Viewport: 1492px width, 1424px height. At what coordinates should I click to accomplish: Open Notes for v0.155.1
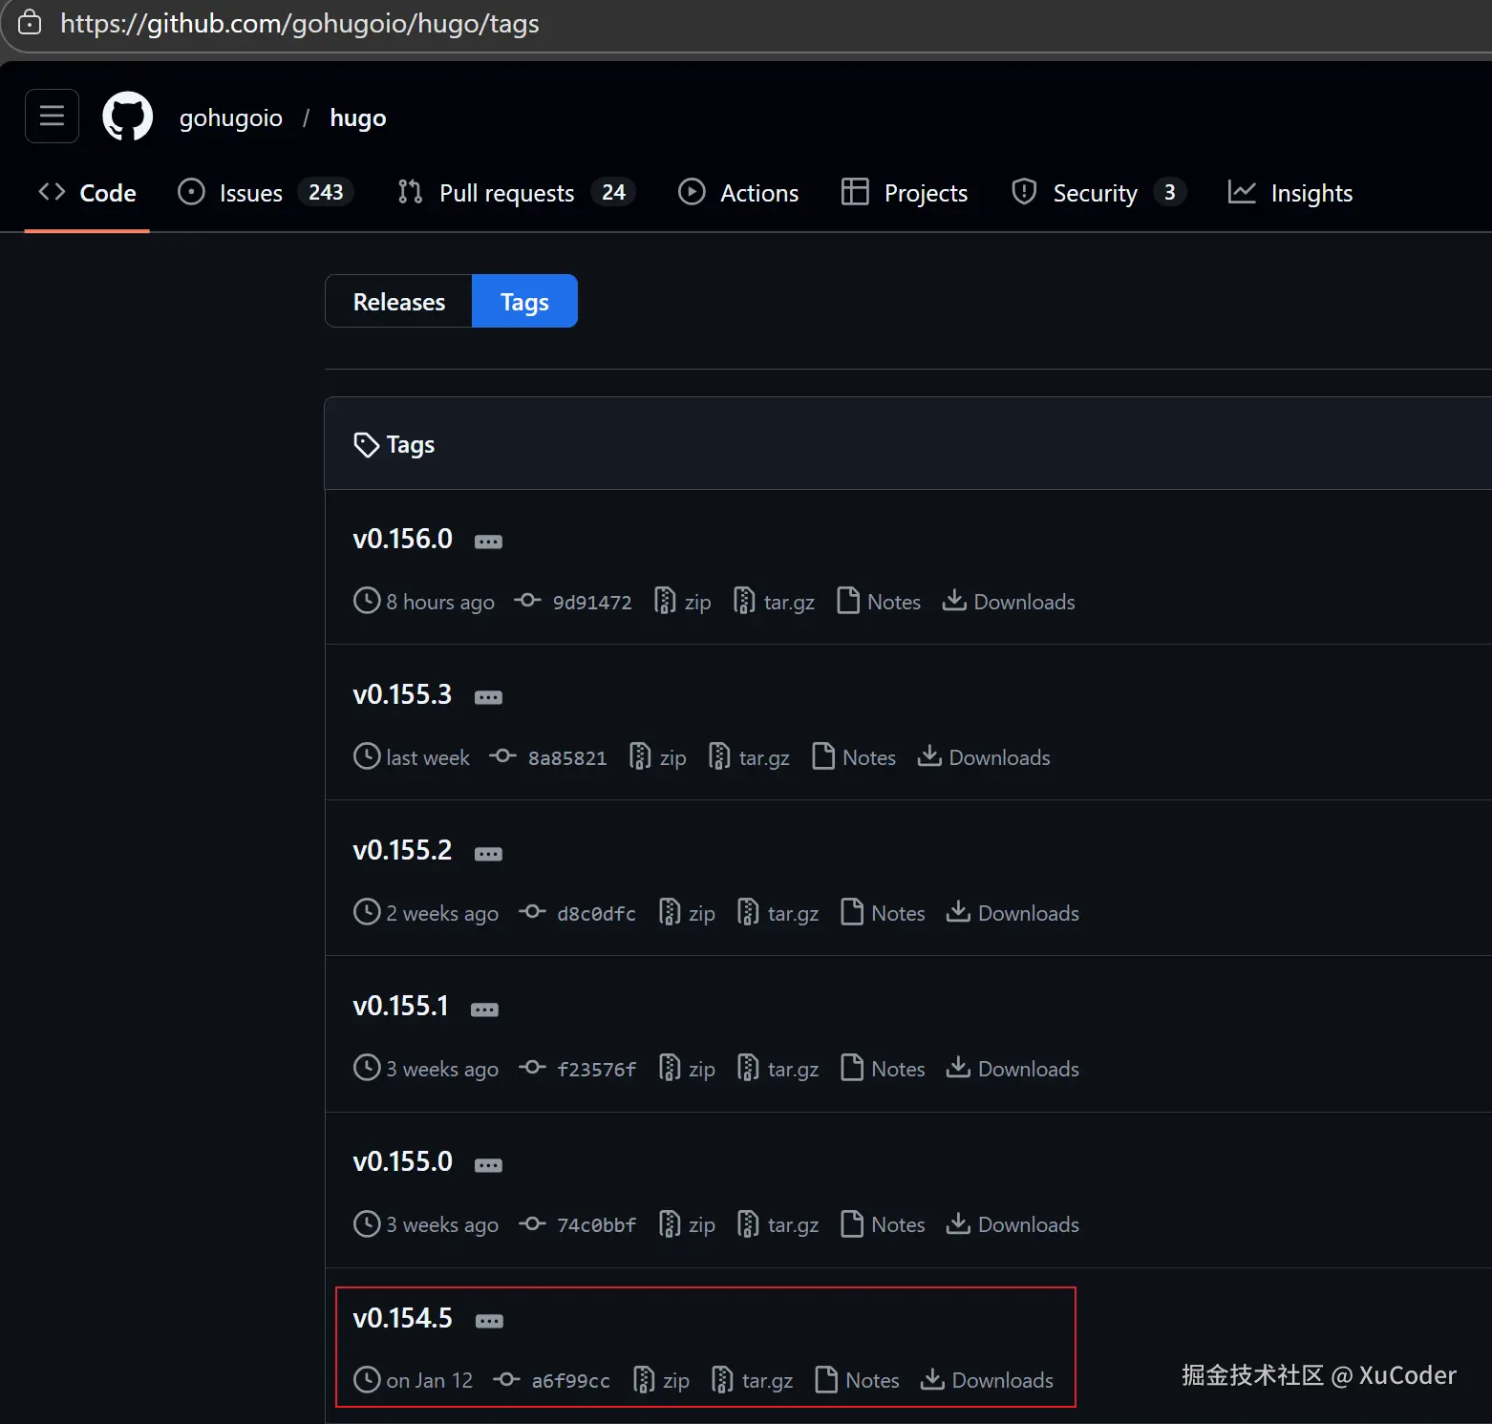point(883,1069)
